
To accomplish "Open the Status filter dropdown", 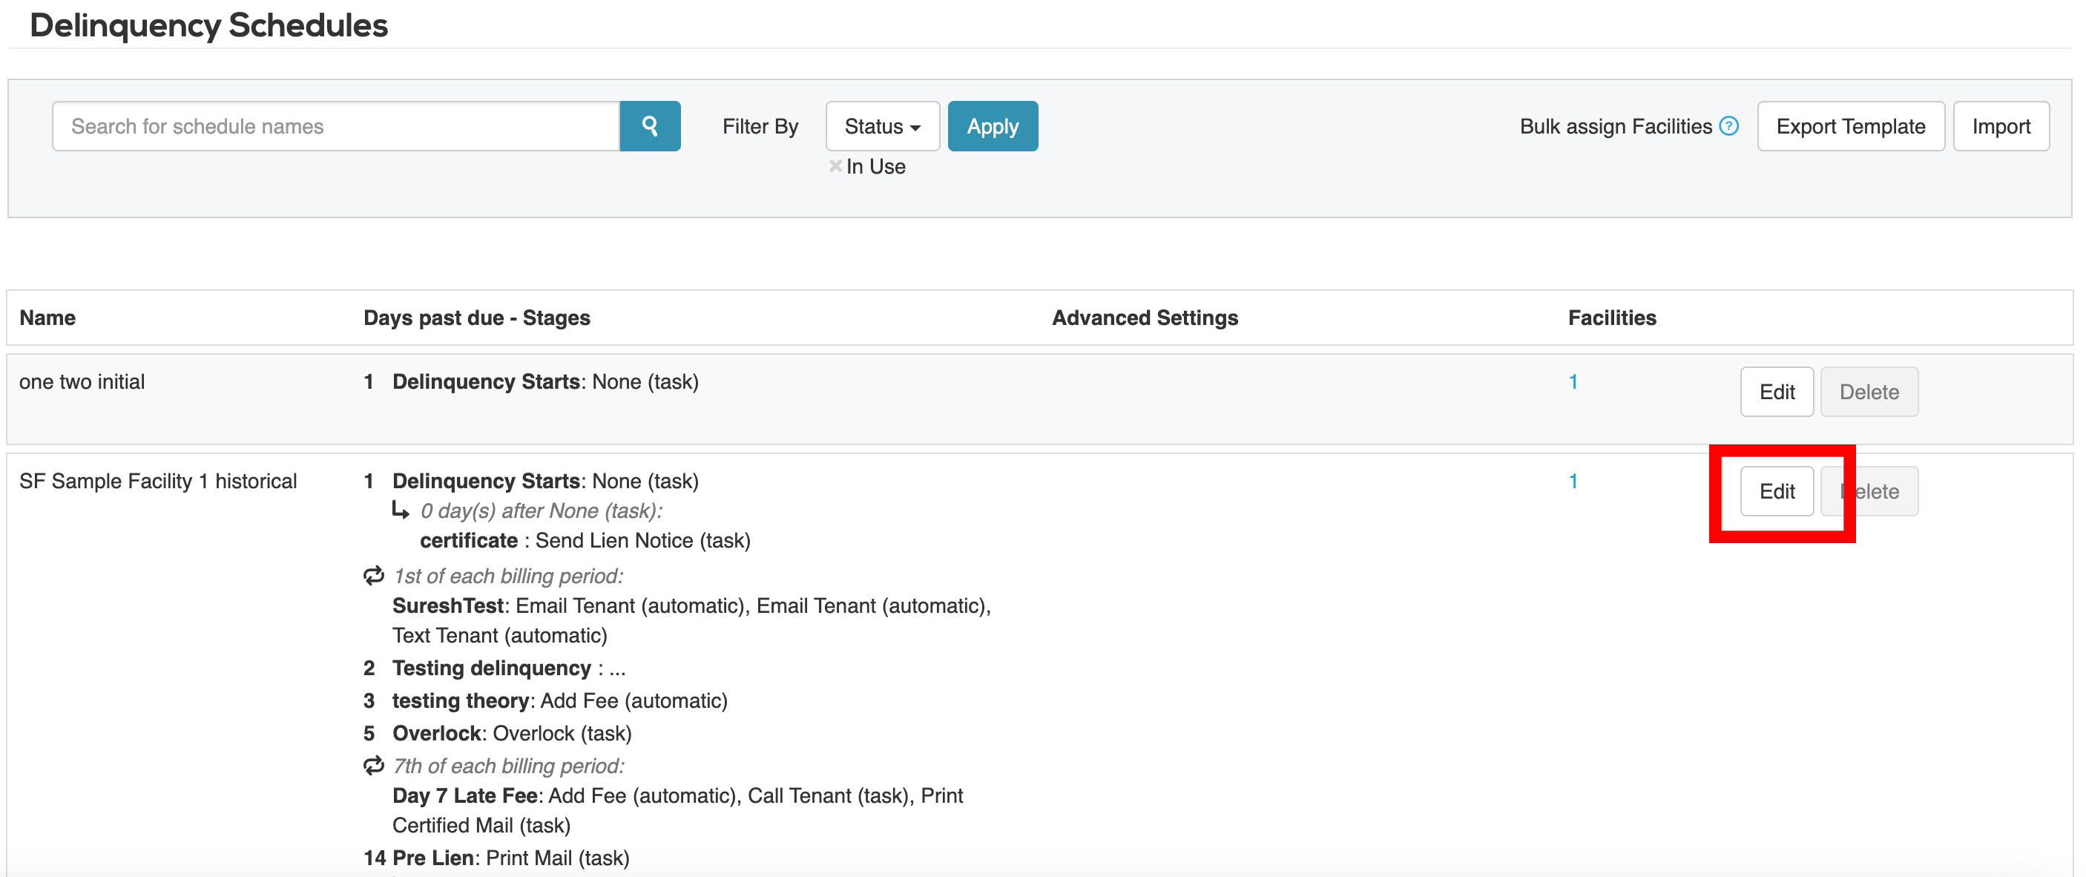I will point(881,125).
